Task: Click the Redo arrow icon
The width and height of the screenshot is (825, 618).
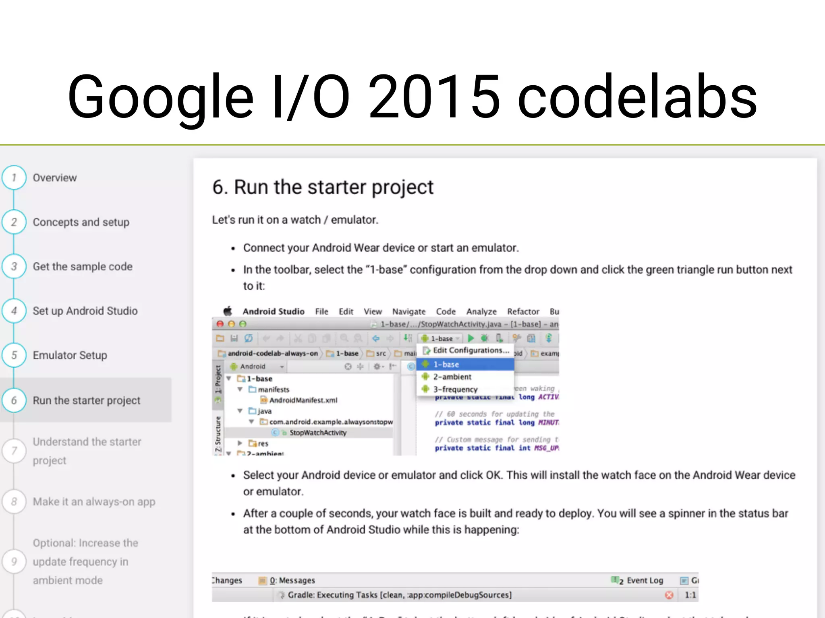Action: [280, 338]
